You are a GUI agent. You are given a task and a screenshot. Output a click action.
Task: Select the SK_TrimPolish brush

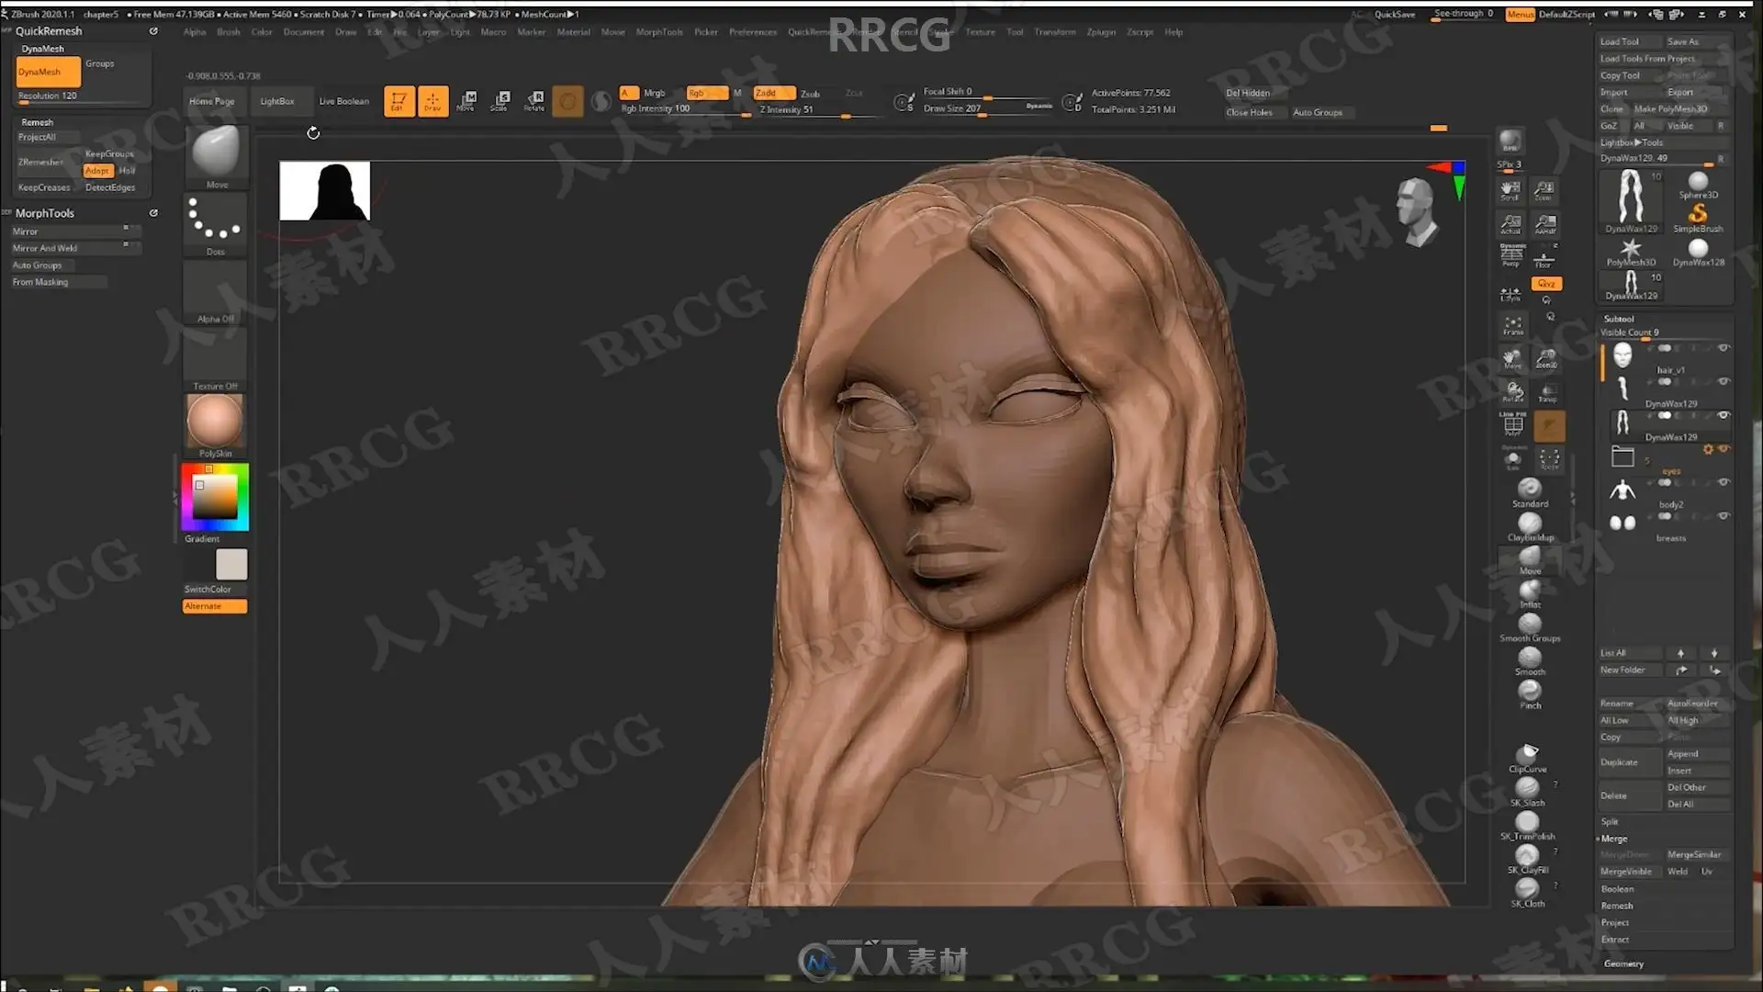1528,825
